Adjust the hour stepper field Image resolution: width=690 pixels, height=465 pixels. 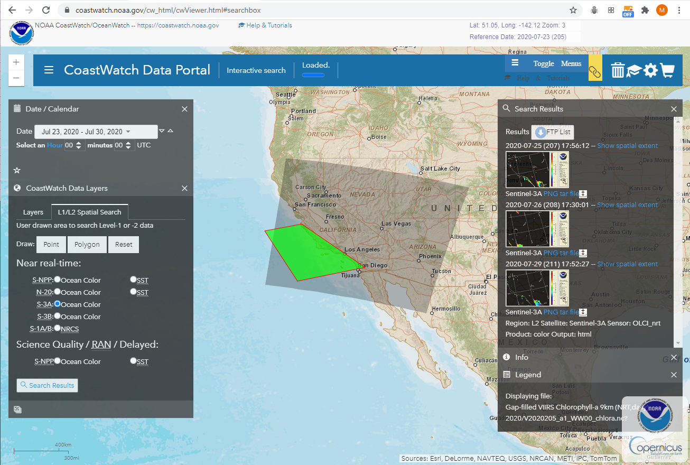click(x=73, y=145)
